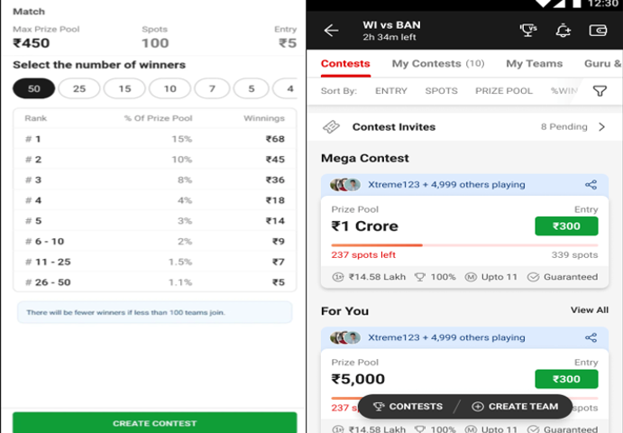This screenshot has width=623, height=433.
Task: Tap the ₹300 entry button for Mega Contest
Action: (x=566, y=226)
